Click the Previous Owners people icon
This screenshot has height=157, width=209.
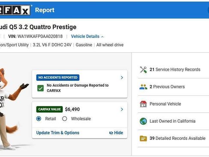(x=143, y=87)
